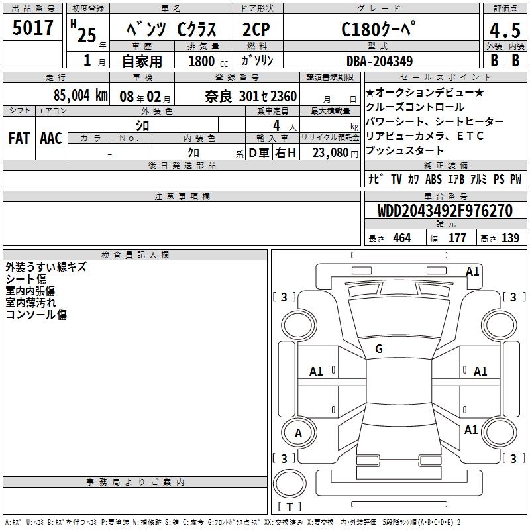Click interior color クロ
Image resolution: width=530 pixels, height=530 pixels.
pyautogui.click(x=193, y=153)
